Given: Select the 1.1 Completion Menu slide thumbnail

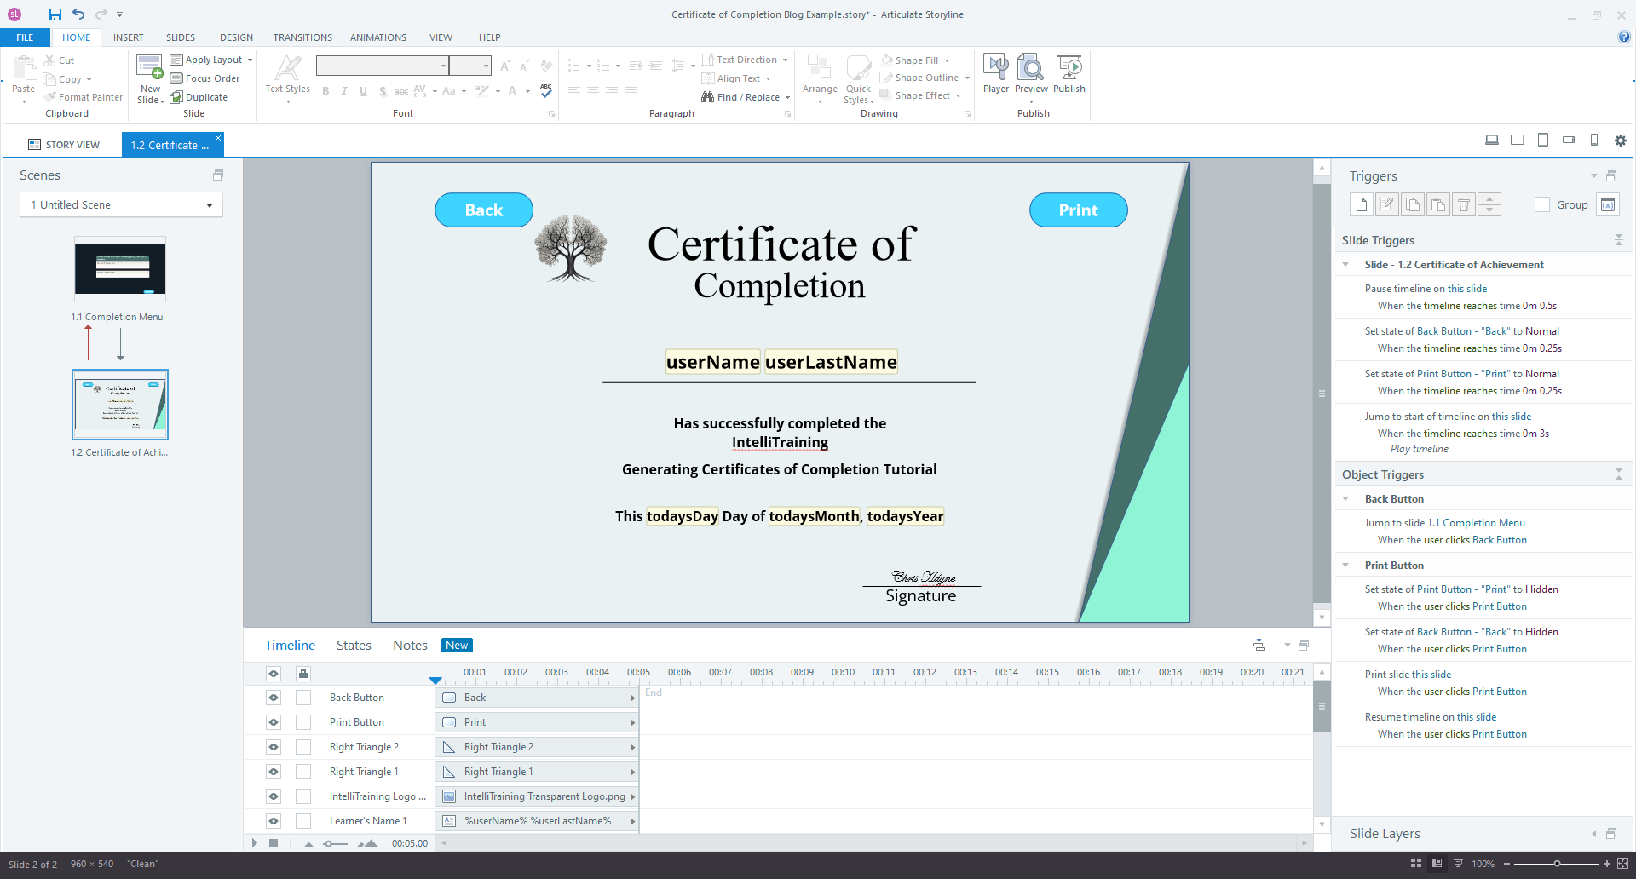Looking at the screenshot, I should 120,269.
